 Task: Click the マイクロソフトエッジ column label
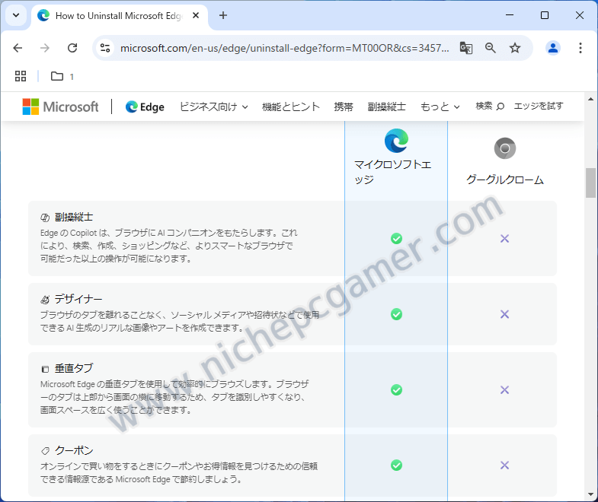coord(392,172)
